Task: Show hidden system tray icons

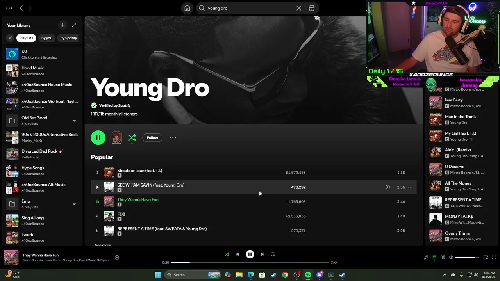Action: (445, 275)
